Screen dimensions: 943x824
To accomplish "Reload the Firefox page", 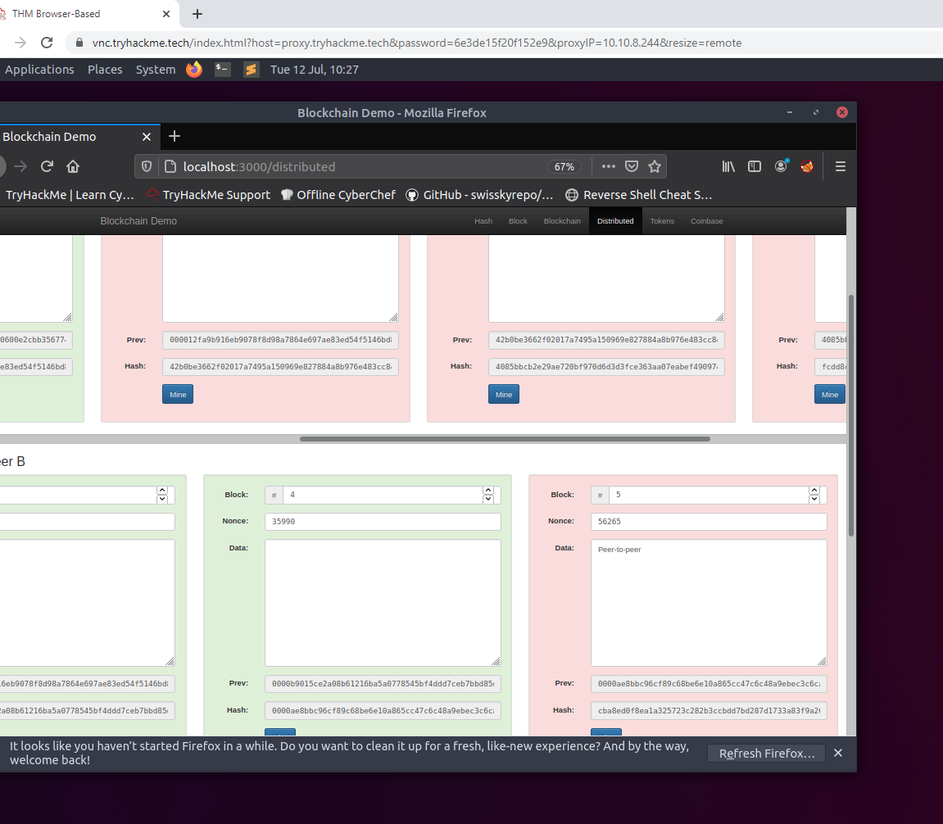I will pyautogui.click(x=47, y=166).
